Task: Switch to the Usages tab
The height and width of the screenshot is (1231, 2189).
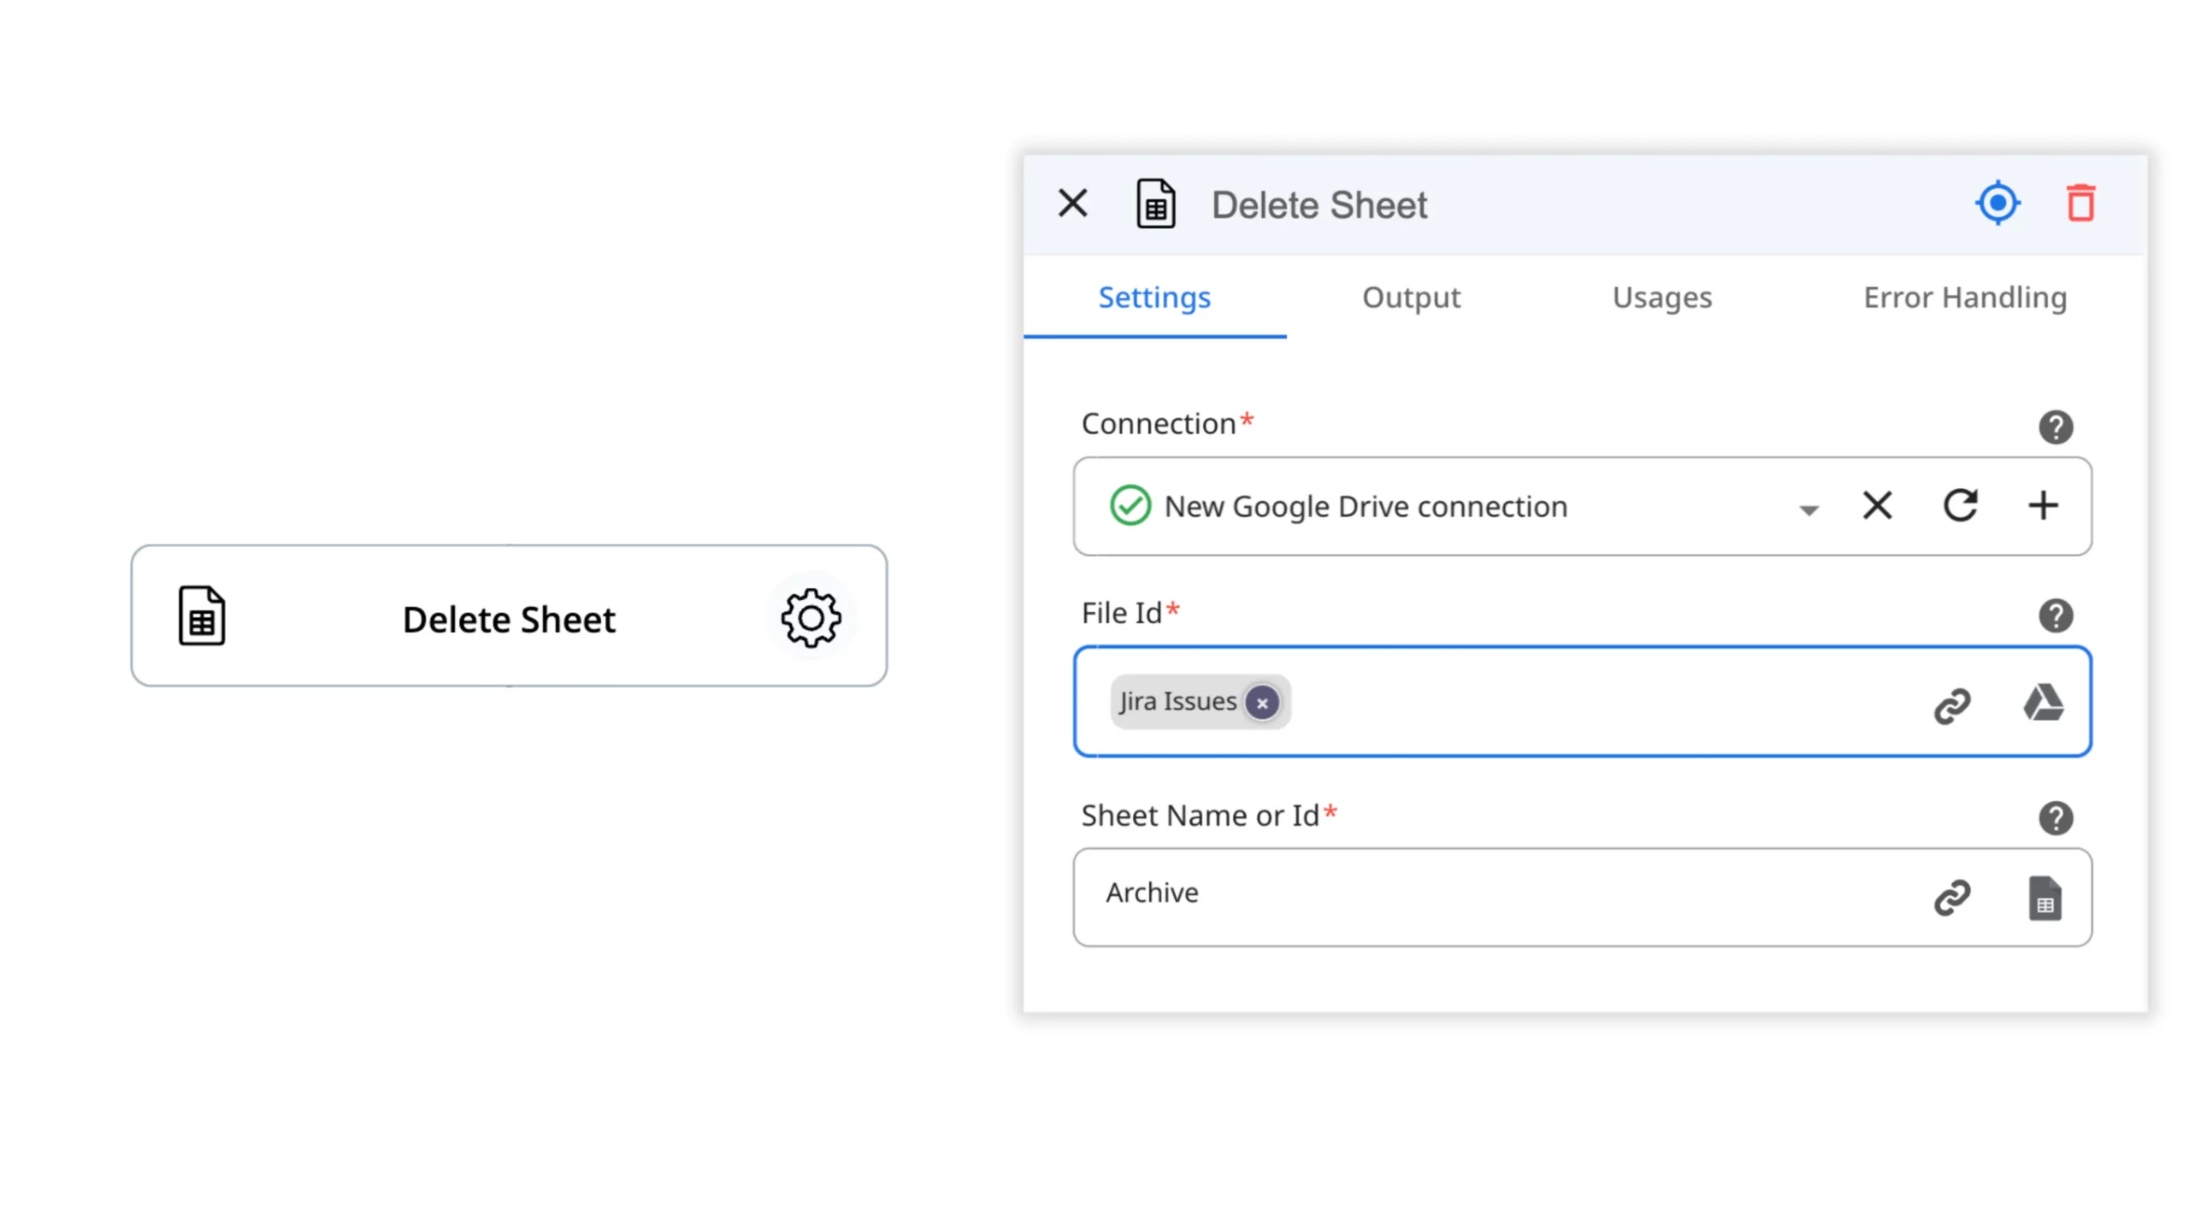Action: click(1661, 297)
